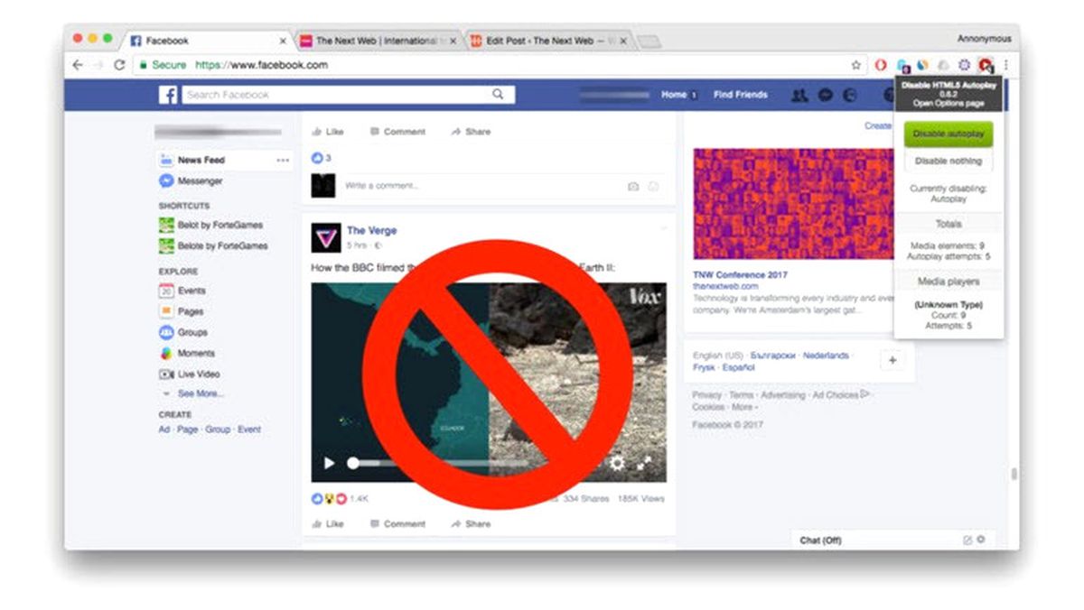Attach photo with comment camera icon

pyautogui.click(x=633, y=186)
